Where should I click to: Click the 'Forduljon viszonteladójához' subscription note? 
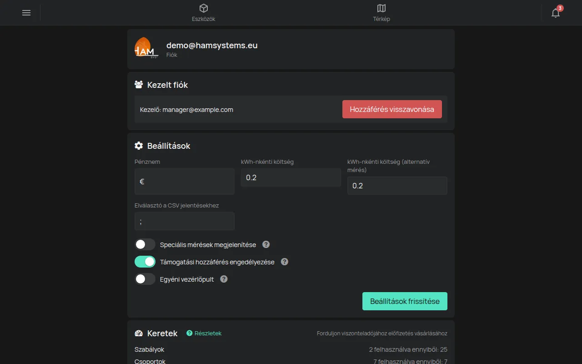(x=382, y=334)
